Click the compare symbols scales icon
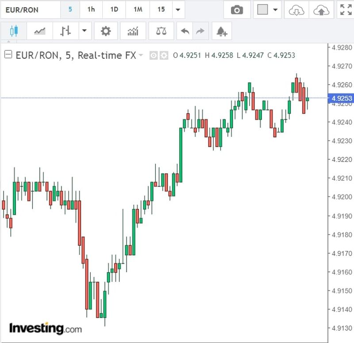 point(161,31)
